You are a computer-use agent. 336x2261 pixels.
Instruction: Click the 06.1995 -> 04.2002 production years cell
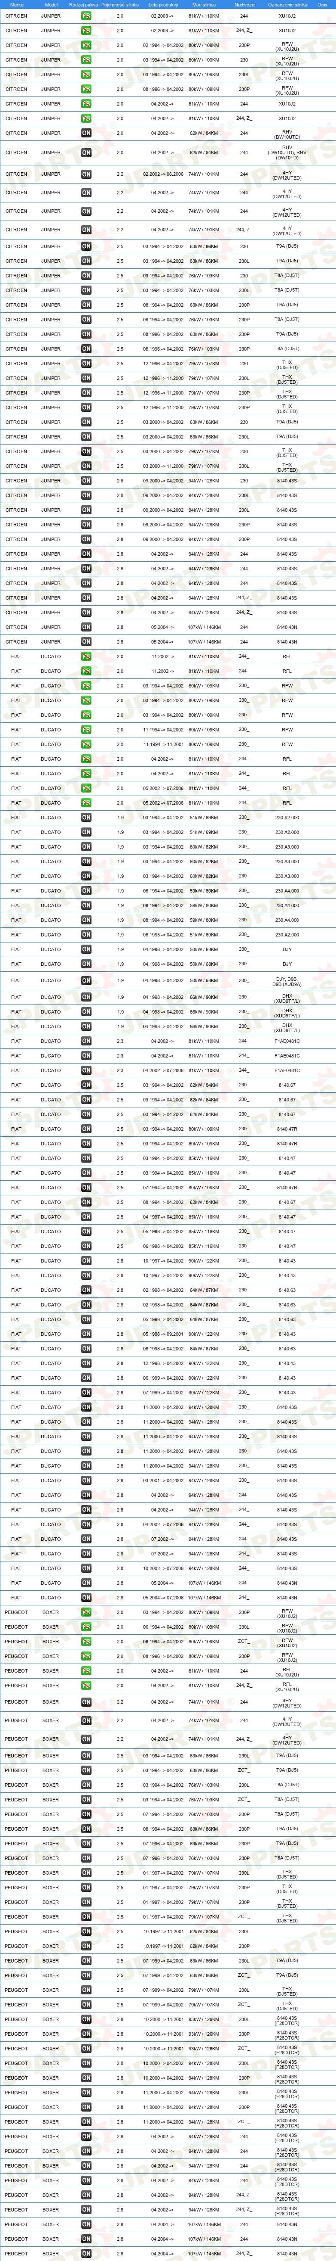tap(163, 935)
